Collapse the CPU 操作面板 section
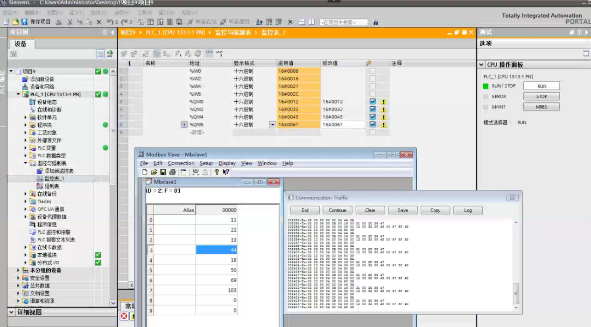Image resolution: width=591 pixels, height=327 pixels. pyautogui.click(x=481, y=65)
